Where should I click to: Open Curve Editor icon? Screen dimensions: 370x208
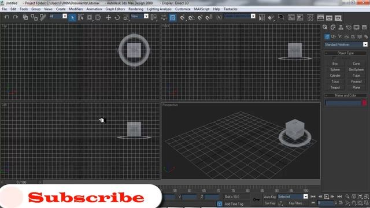pos(291,17)
